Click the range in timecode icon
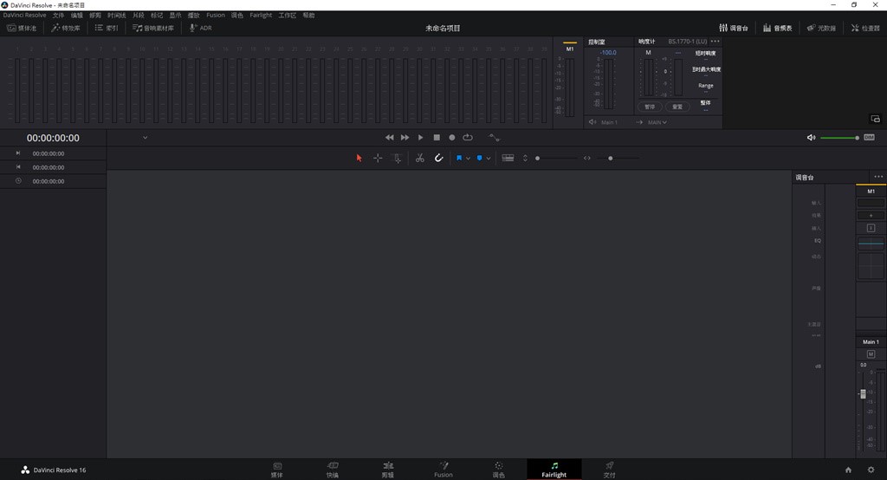Screen dimensions: 887x480 click(x=18, y=152)
